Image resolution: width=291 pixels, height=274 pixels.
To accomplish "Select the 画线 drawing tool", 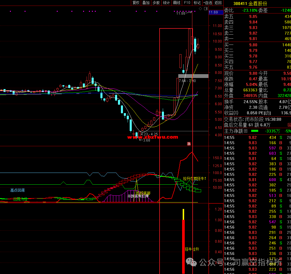I will point(177,3).
